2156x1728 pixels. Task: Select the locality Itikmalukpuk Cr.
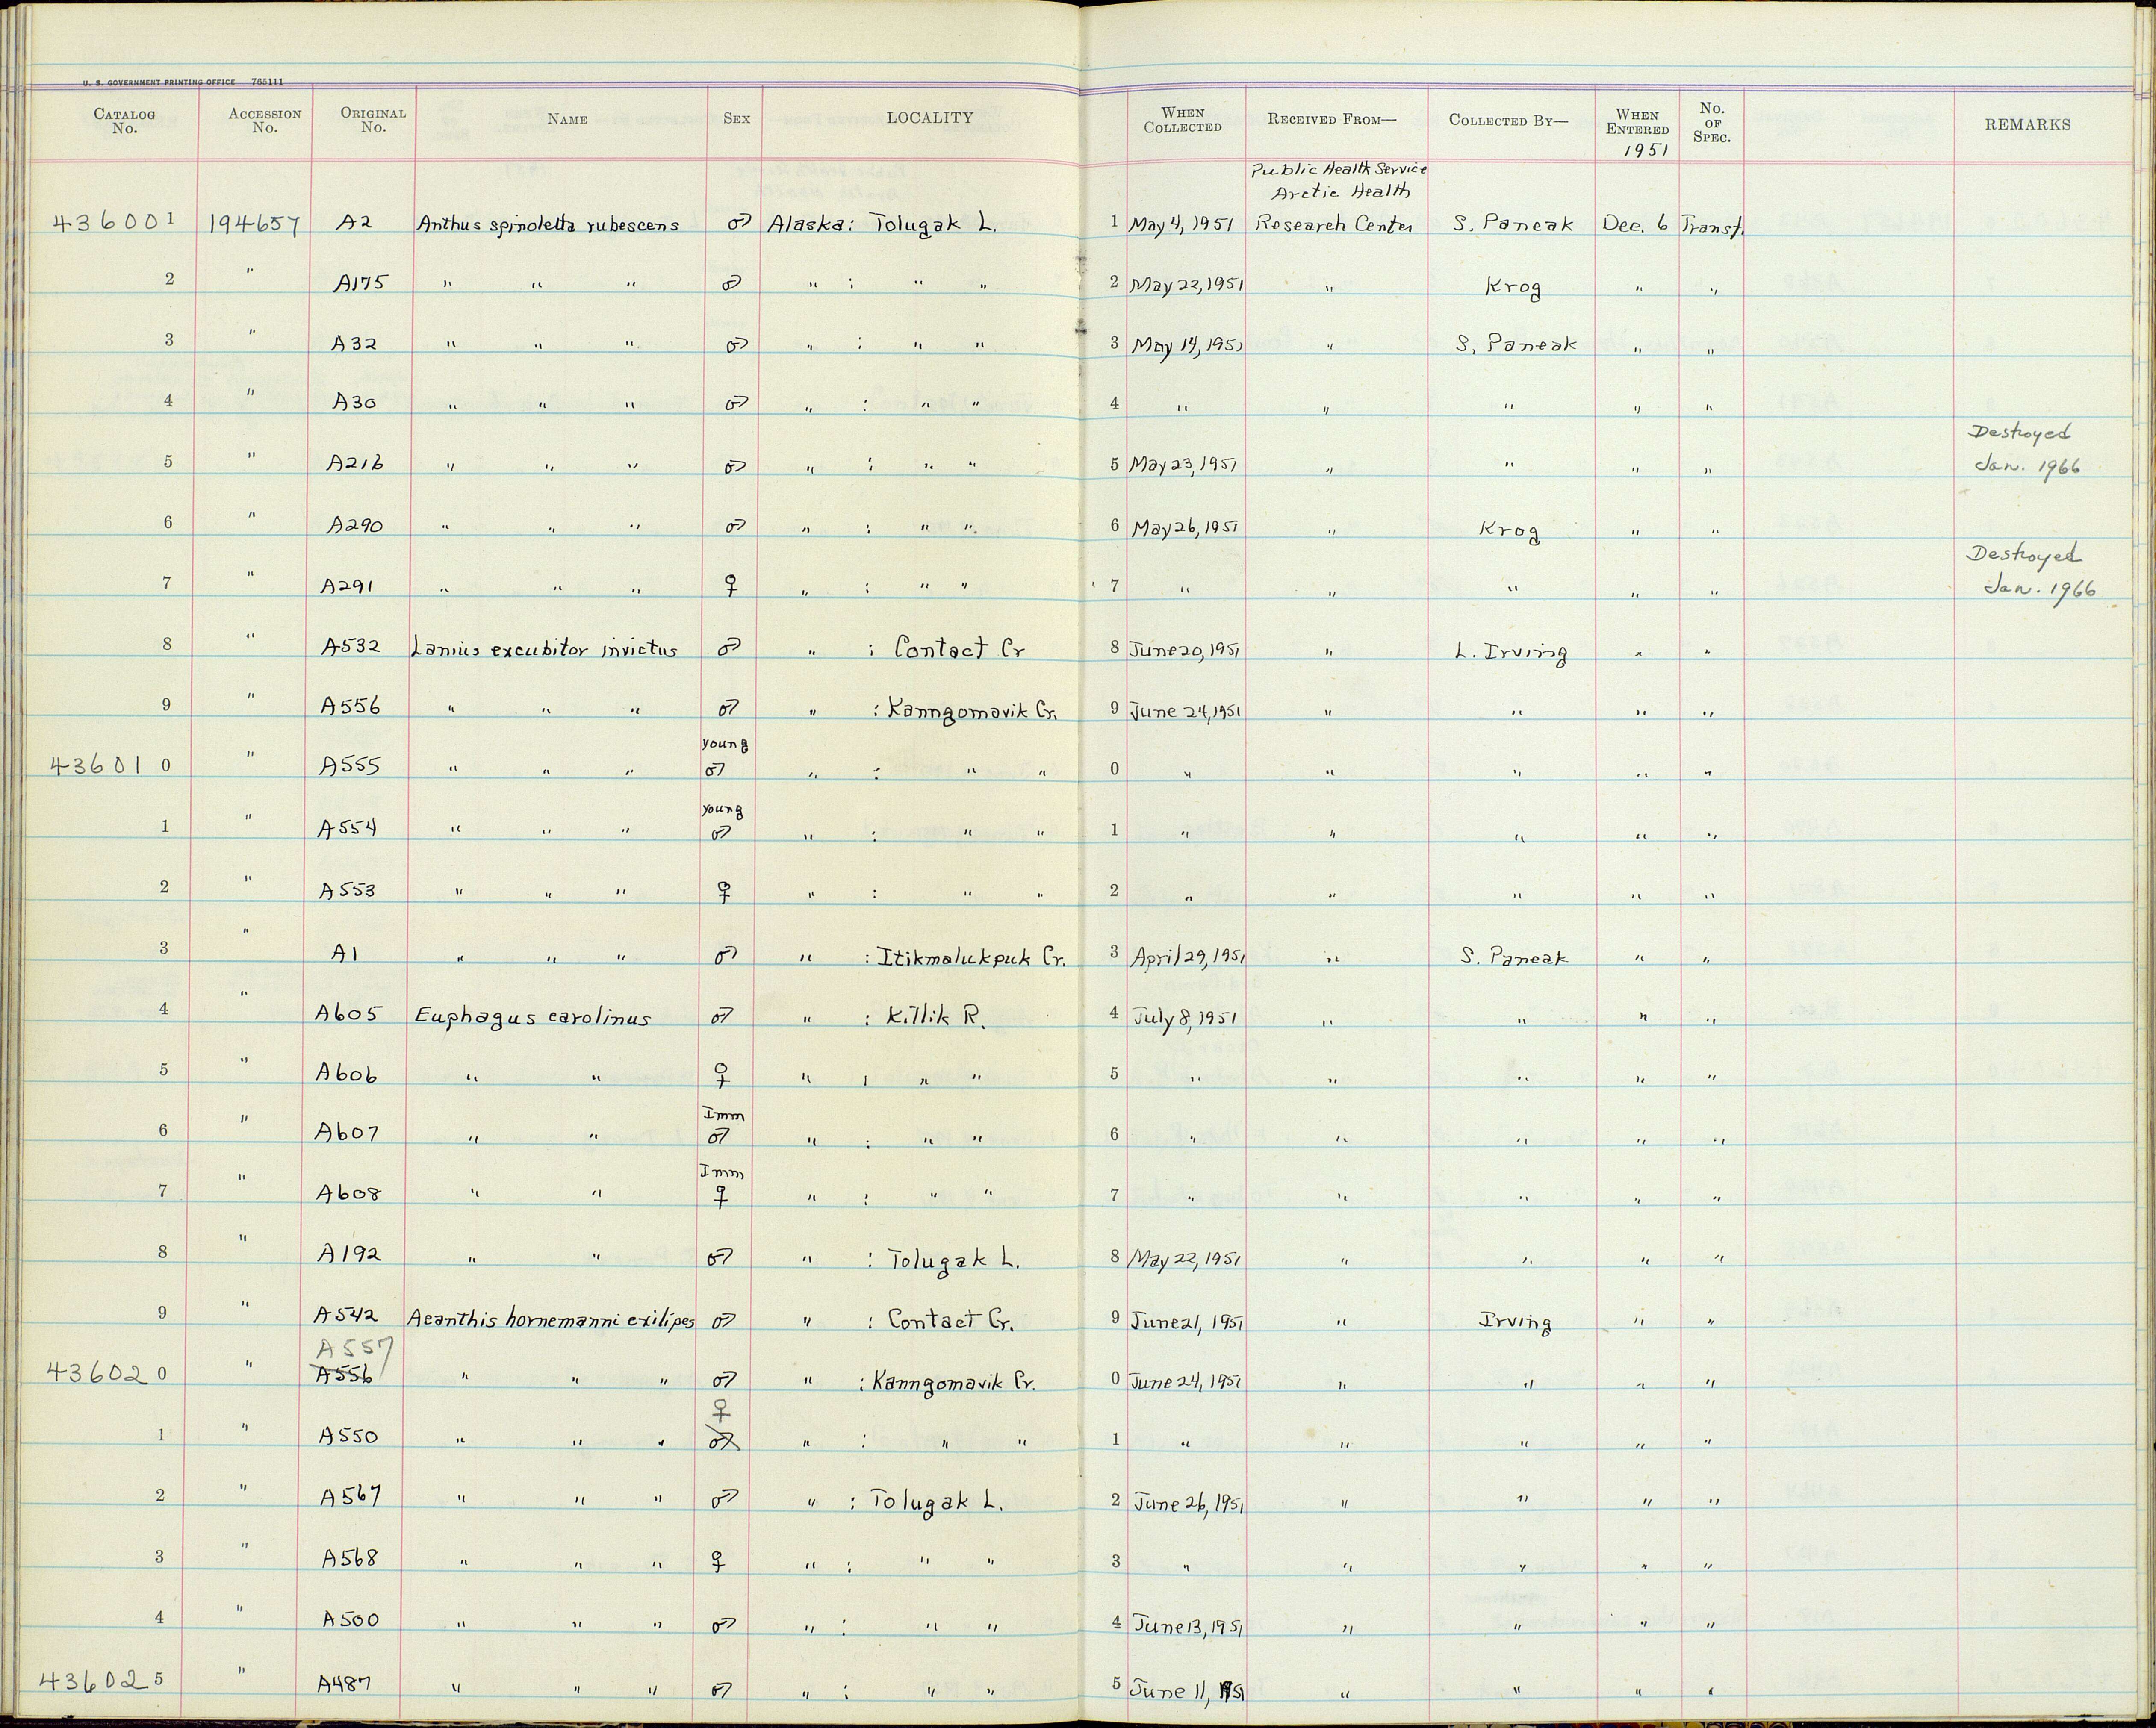point(972,958)
